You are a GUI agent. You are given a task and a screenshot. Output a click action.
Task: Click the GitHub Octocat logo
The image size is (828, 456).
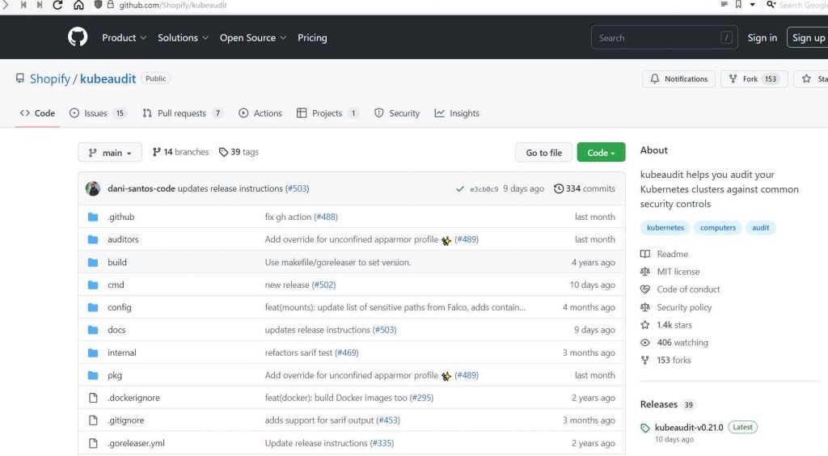click(x=78, y=37)
